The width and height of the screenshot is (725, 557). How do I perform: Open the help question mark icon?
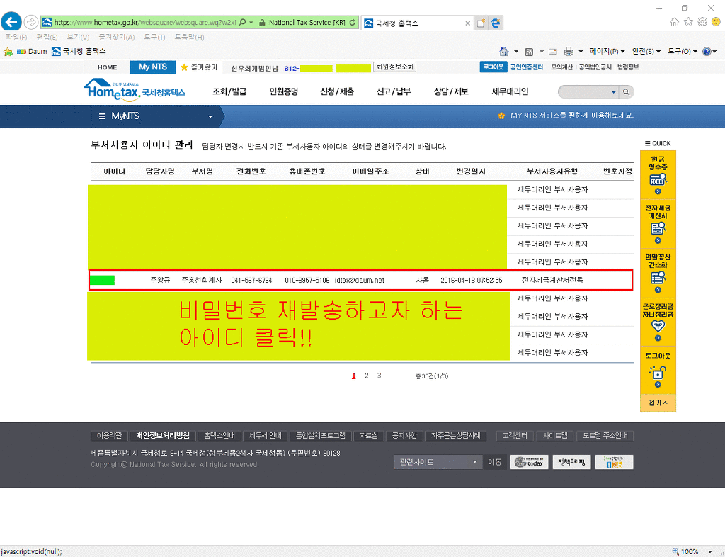(707, 51)
